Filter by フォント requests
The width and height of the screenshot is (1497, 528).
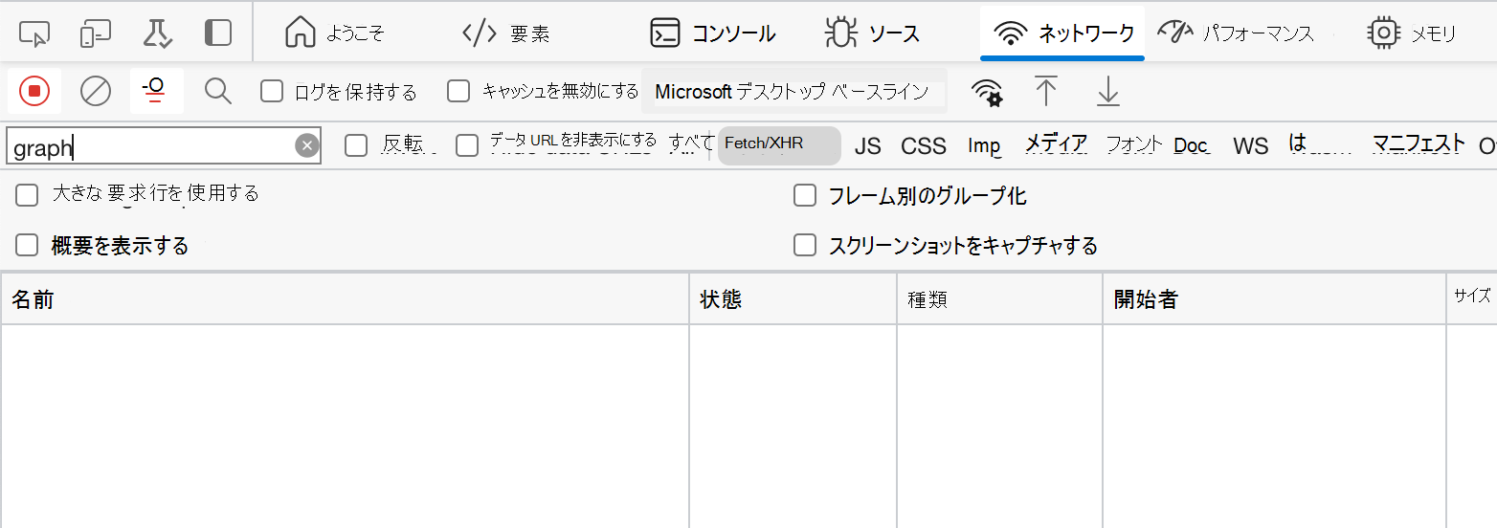point(1134,144)
